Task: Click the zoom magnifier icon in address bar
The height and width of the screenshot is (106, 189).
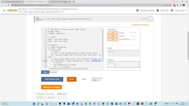Action: pos(164,5)
